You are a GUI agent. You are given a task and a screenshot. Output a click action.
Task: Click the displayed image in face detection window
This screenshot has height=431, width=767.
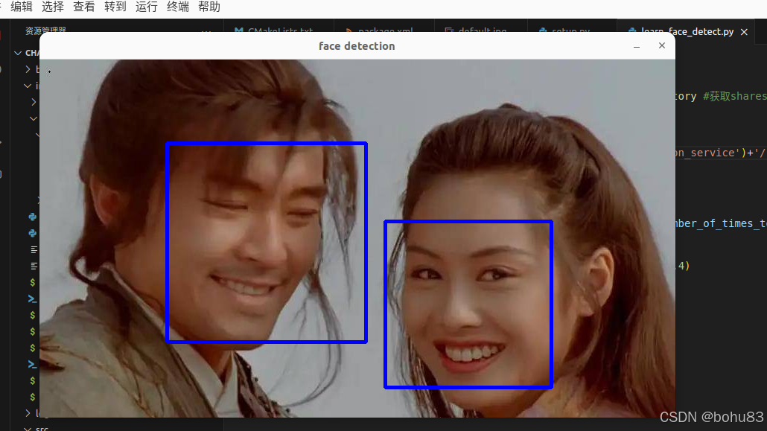[x=357, y=239]
